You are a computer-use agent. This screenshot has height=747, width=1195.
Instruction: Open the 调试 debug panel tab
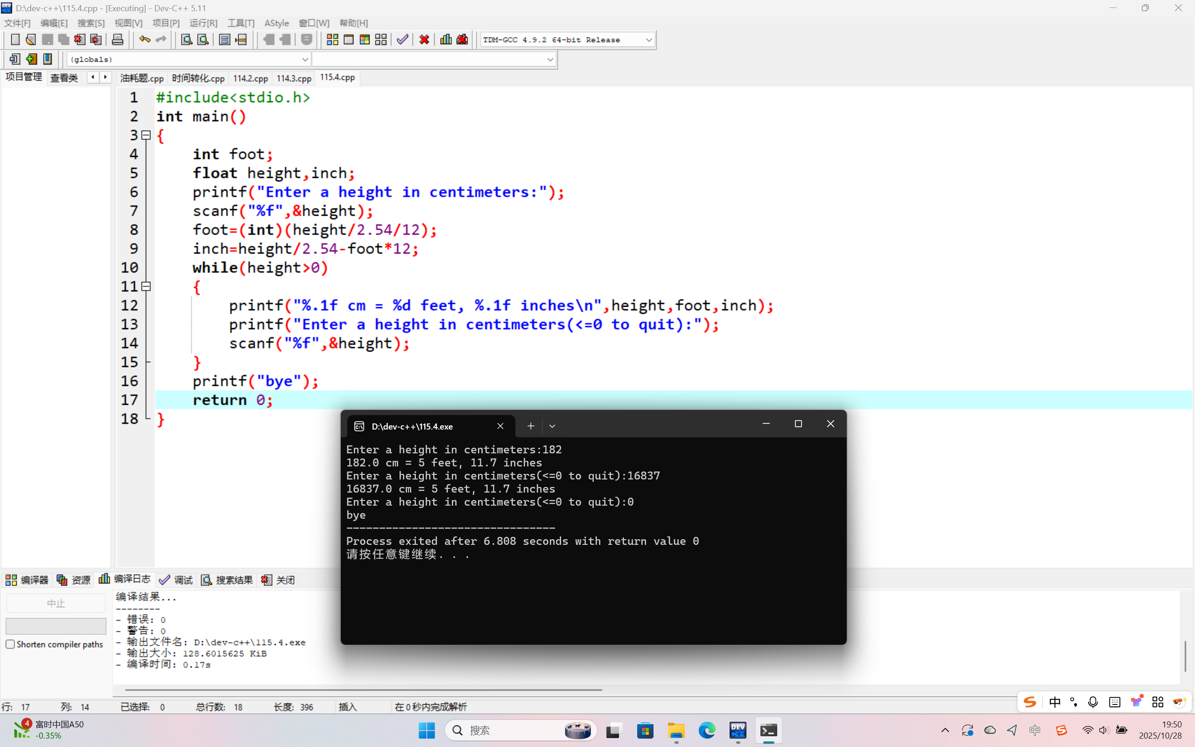coord(176,579)
